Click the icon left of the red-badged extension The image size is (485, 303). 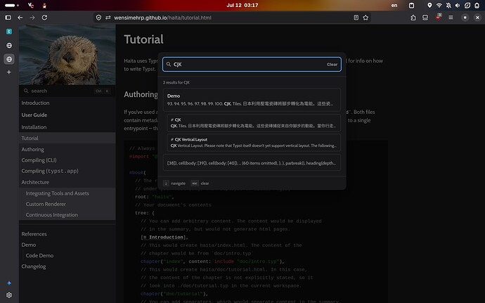coord(425,18)
